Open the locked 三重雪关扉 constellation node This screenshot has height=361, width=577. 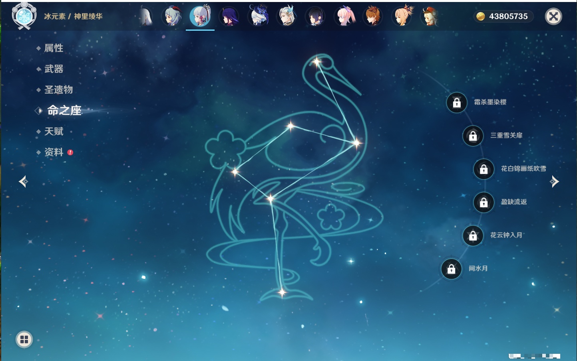[x=473, y=136]
